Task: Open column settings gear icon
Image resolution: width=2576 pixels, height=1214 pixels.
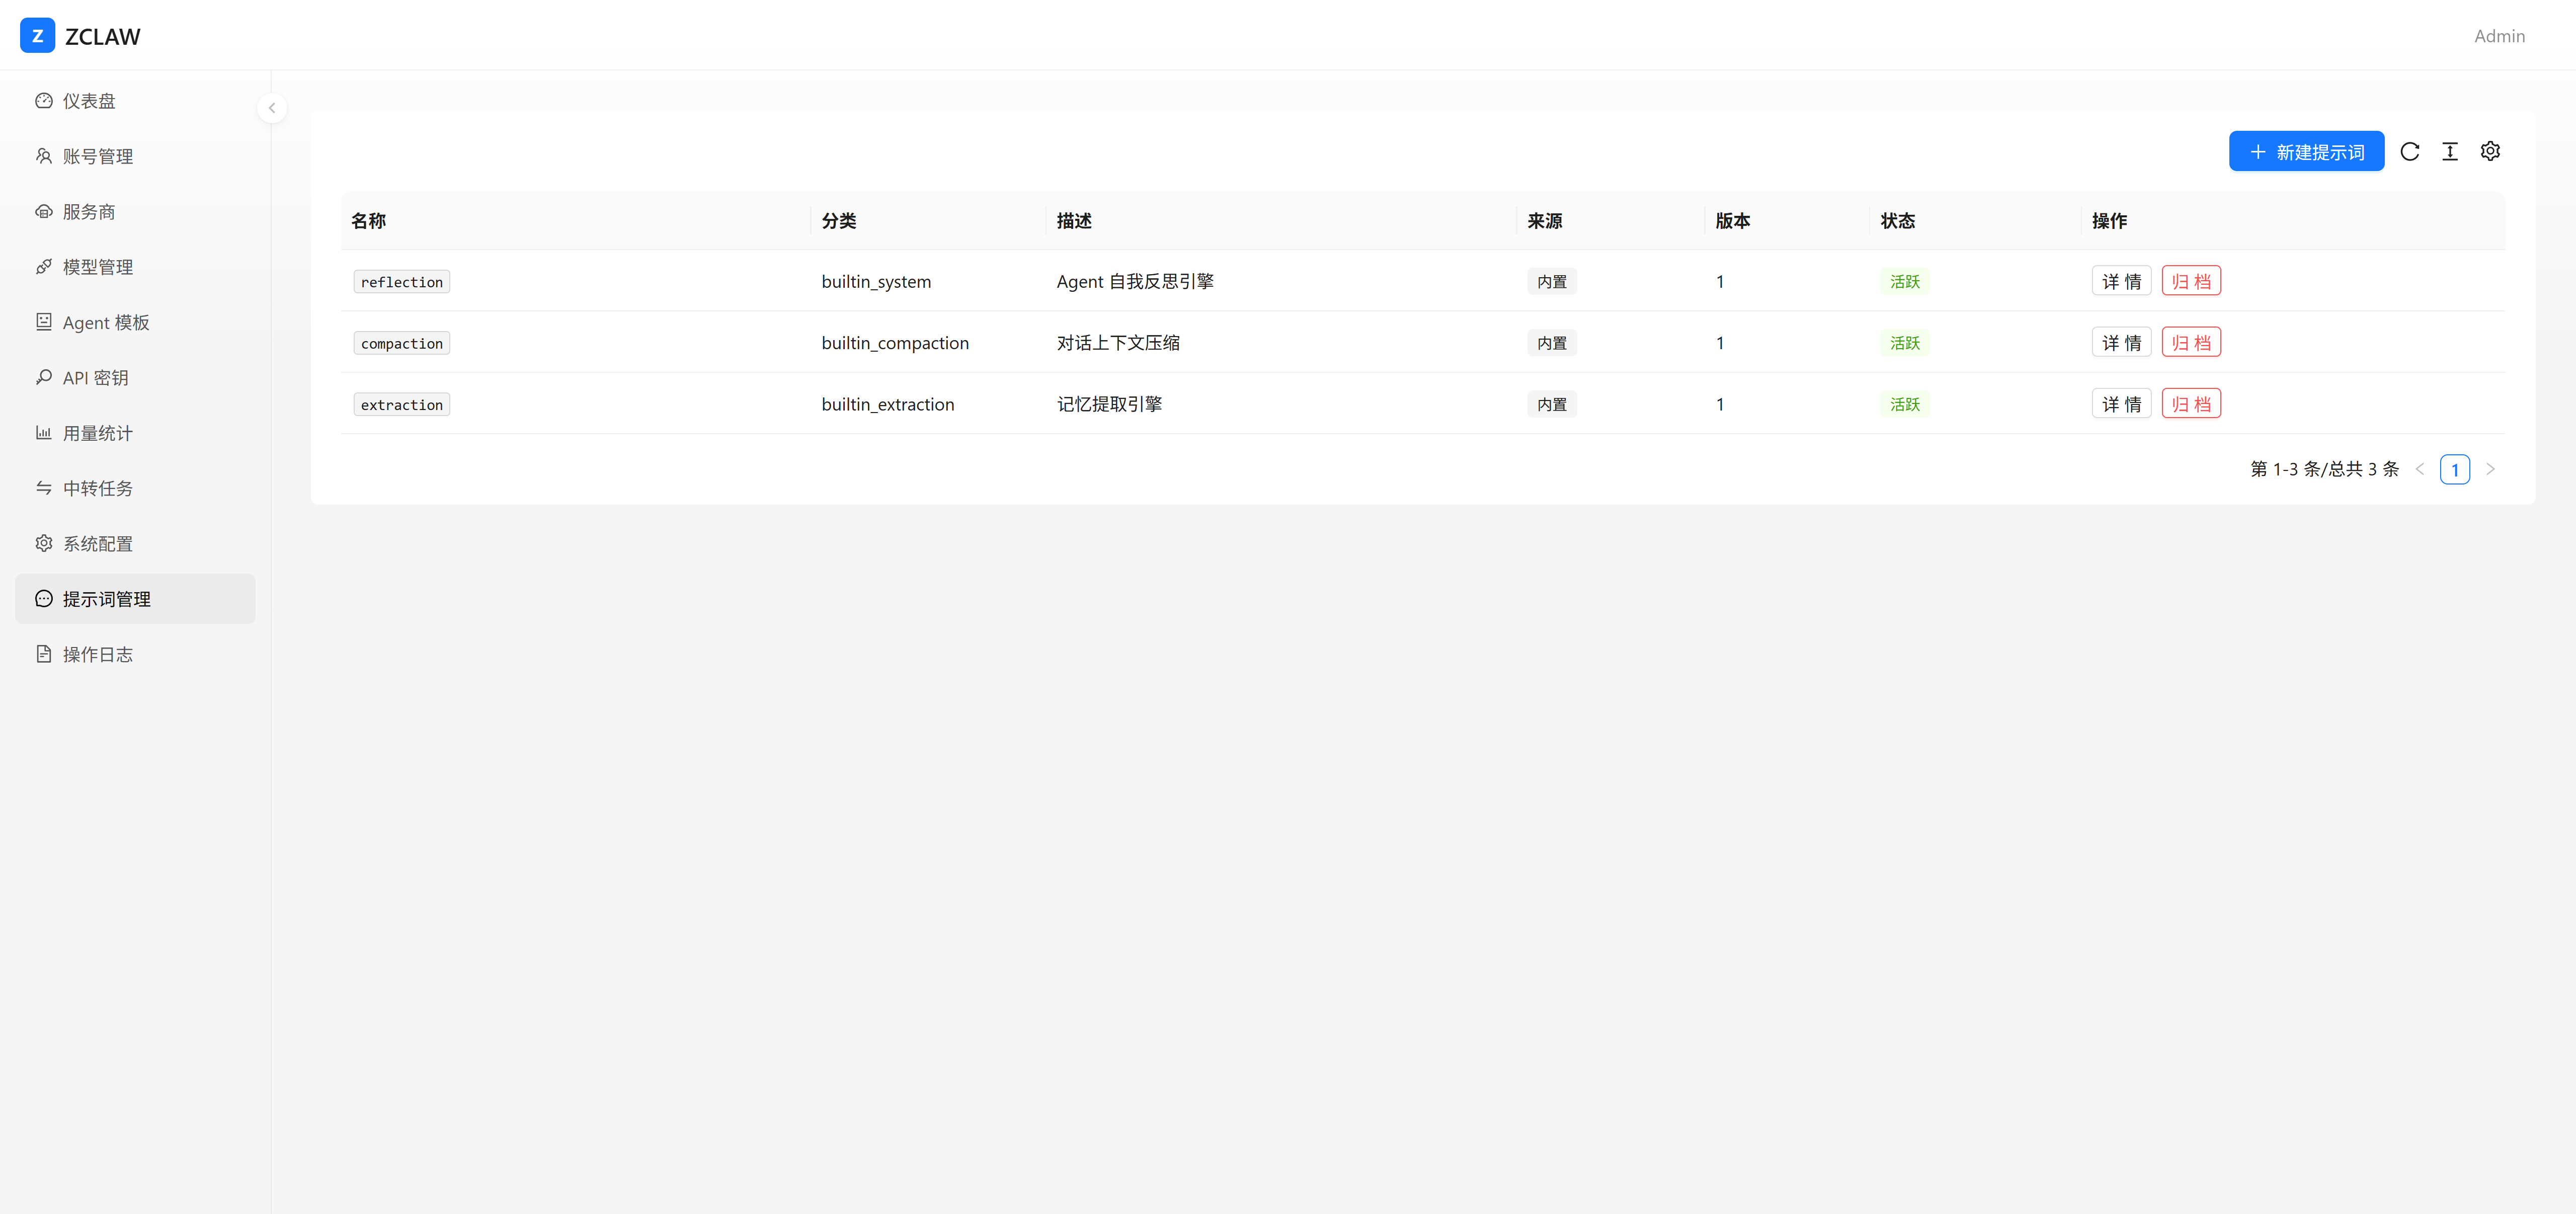Action: [2490, 151]
